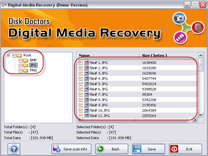Click the size value 2064384
This screenshot has width=208, height=156.
[x=149, y=110]
